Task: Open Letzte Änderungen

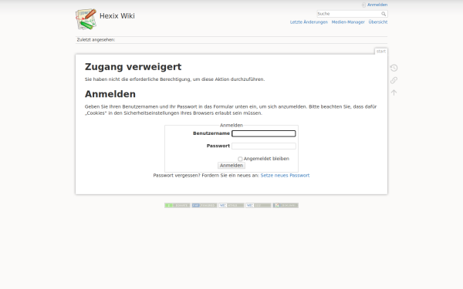Action: point(309,22)
